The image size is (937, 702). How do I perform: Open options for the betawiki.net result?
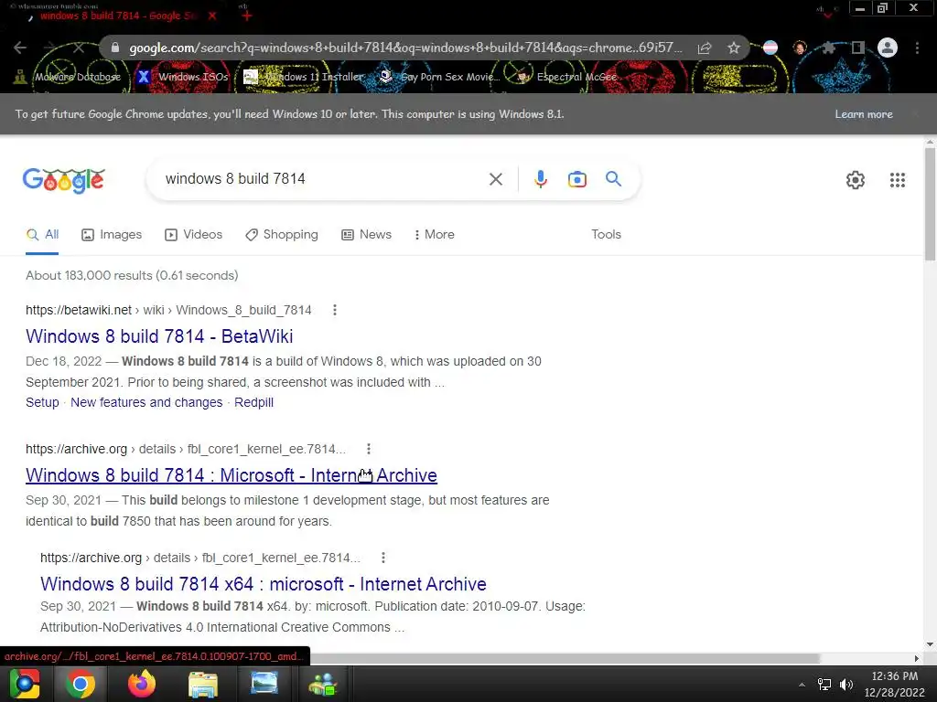[x=335, y=310]
